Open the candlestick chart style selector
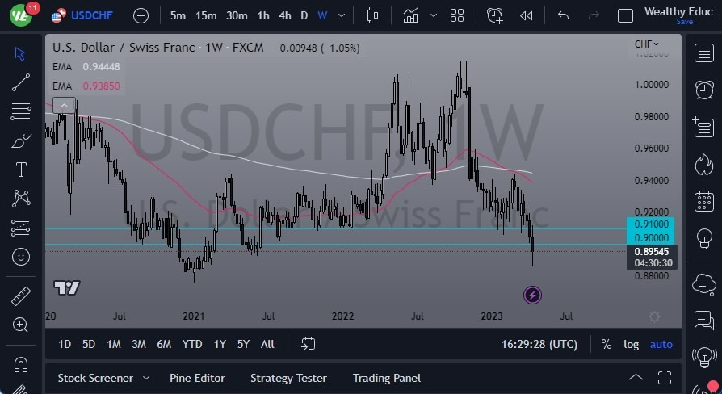The width and height of the screenshot is (722, 394). [372, 16]
